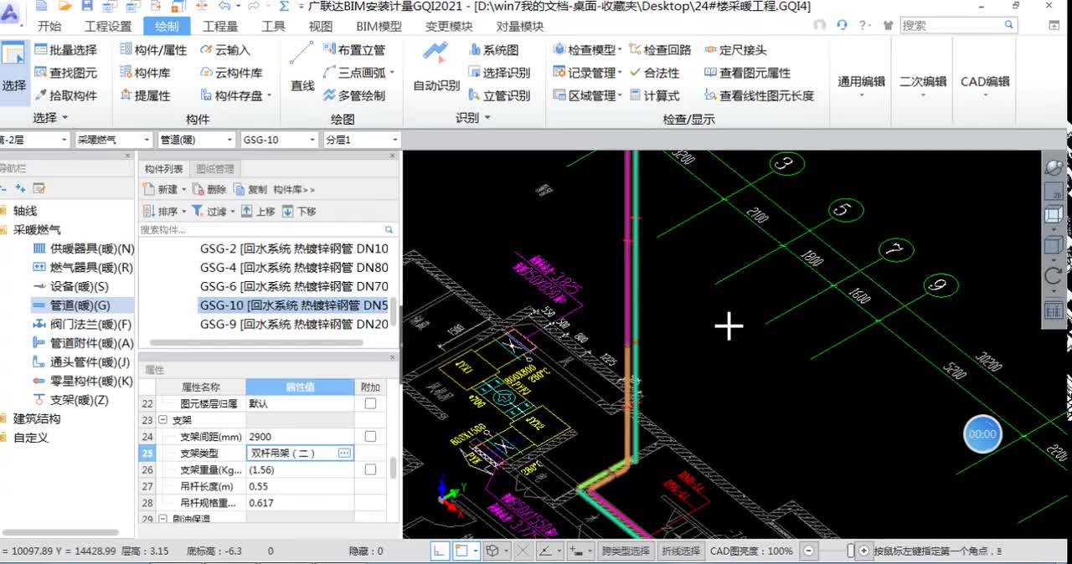Open the 构件库 component library

pos(145,73)
